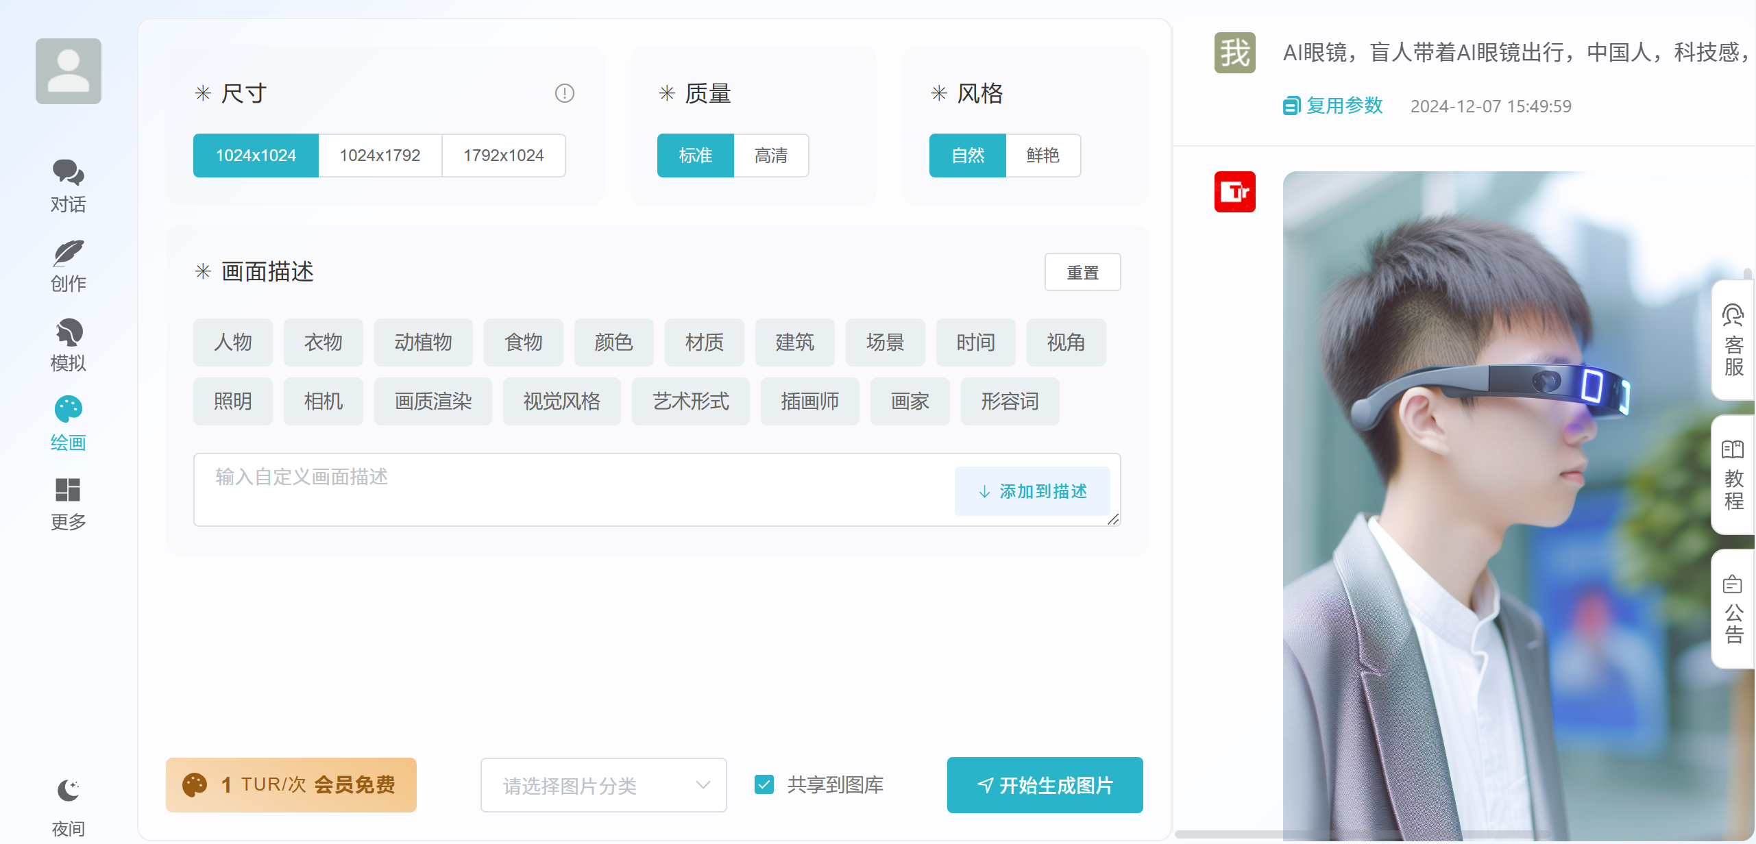Open the 模拟 head icon in sidebar
This screenshot has height=844, width=1756.
(x=68, y=333)
